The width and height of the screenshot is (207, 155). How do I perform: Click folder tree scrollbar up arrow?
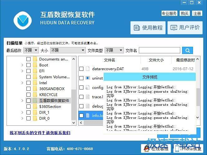(74, 59)
